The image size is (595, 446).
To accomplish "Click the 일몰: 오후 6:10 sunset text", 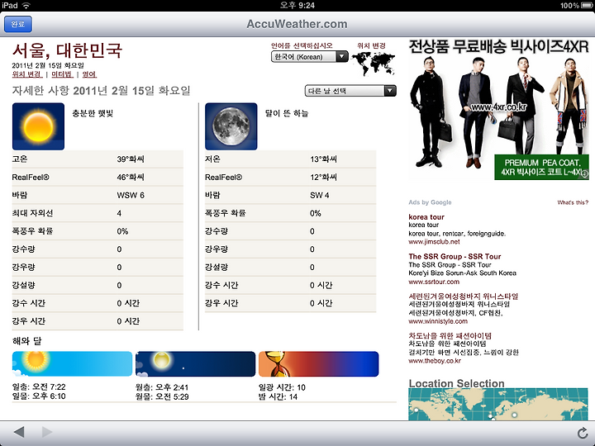I will point(39,396).
